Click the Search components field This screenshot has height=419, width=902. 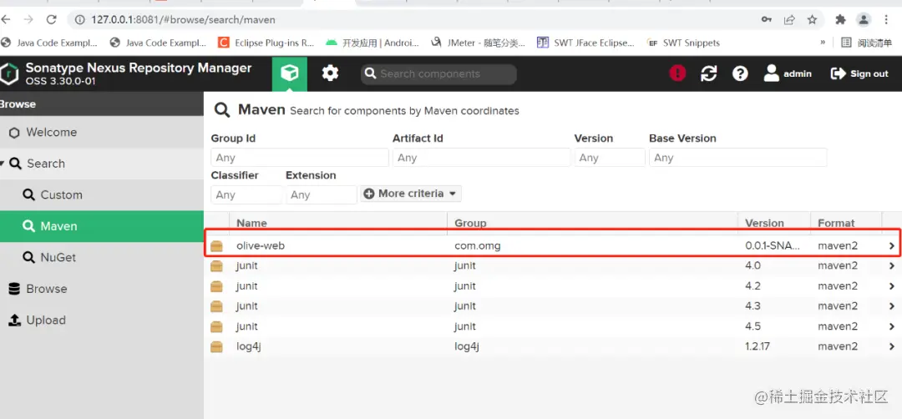439,74
